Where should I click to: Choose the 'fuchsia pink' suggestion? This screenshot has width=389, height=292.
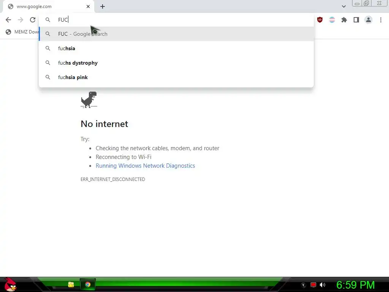[176, 77]
